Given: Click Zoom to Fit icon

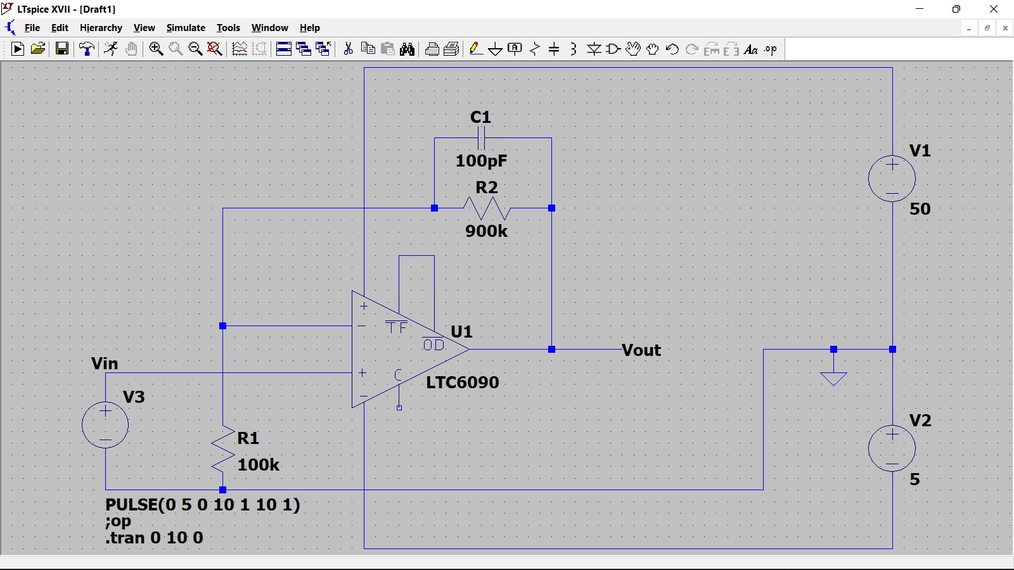Looking at the screenshot, I should pos(215,49).
